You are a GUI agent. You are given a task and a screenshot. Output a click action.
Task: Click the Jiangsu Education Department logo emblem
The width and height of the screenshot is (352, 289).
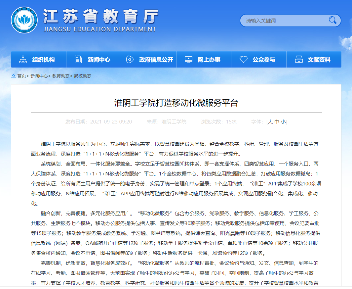24,21
